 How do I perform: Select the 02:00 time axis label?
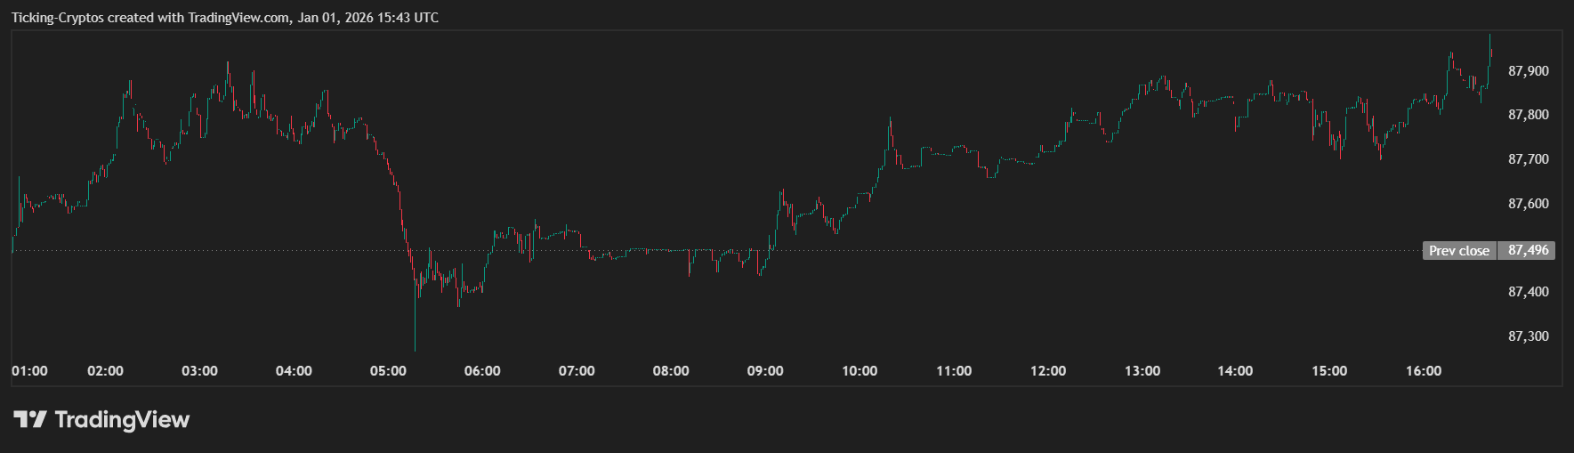[x=105, y=371]
